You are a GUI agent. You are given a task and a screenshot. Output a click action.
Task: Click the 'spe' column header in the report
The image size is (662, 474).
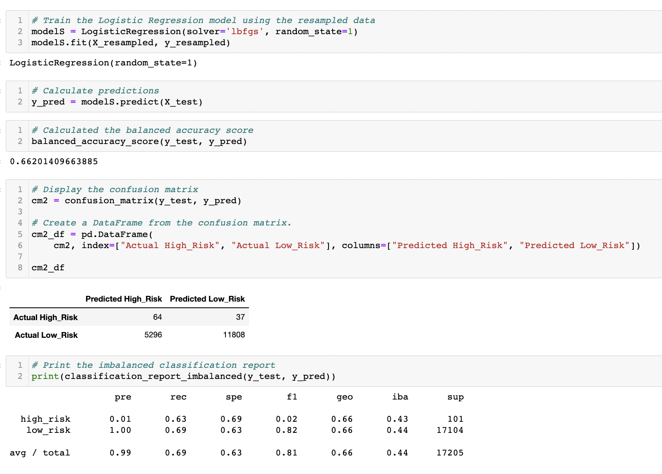click(234, 397)
